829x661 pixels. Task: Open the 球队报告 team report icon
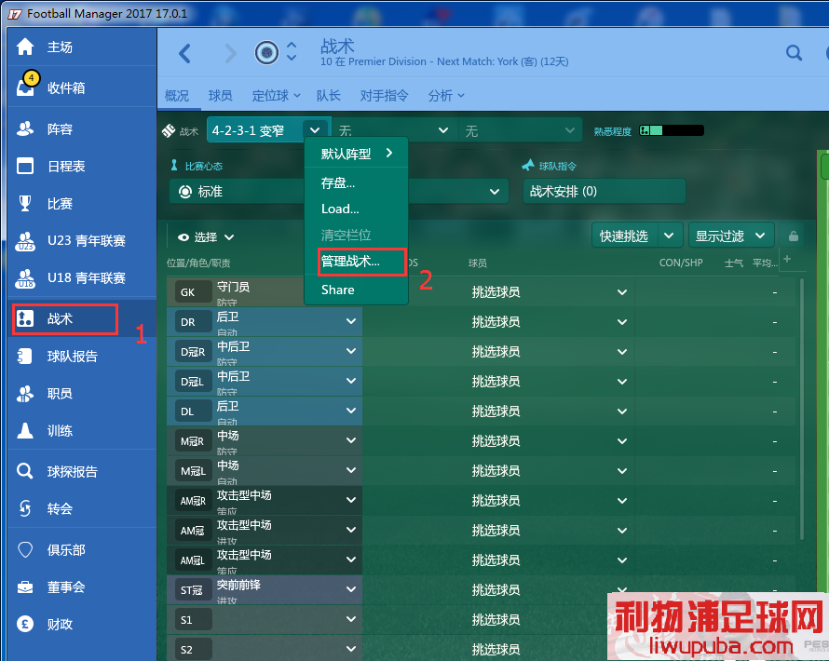tap(25, 357)
